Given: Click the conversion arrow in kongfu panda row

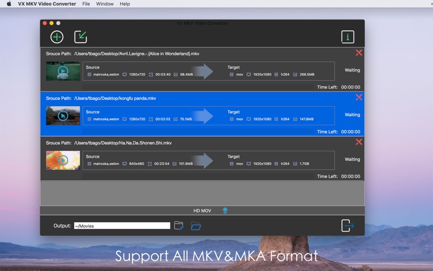Looking at the screenshot, I should [x=203, y=116].
